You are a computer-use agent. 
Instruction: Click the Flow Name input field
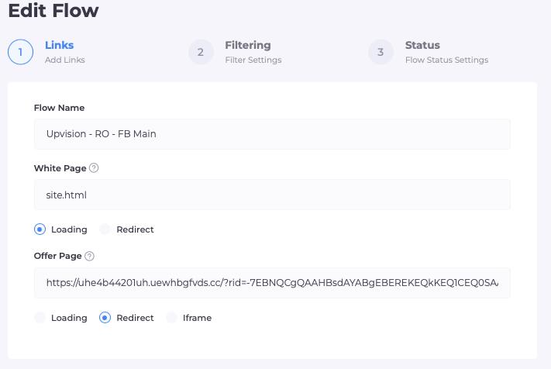coord(272,134)
